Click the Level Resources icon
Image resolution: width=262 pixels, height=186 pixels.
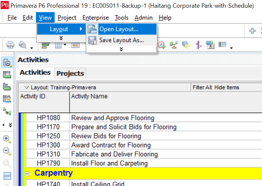tap(174, 45)
